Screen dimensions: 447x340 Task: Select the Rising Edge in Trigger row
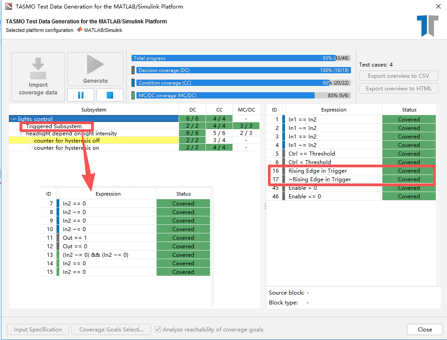click(x=318, y=171)
